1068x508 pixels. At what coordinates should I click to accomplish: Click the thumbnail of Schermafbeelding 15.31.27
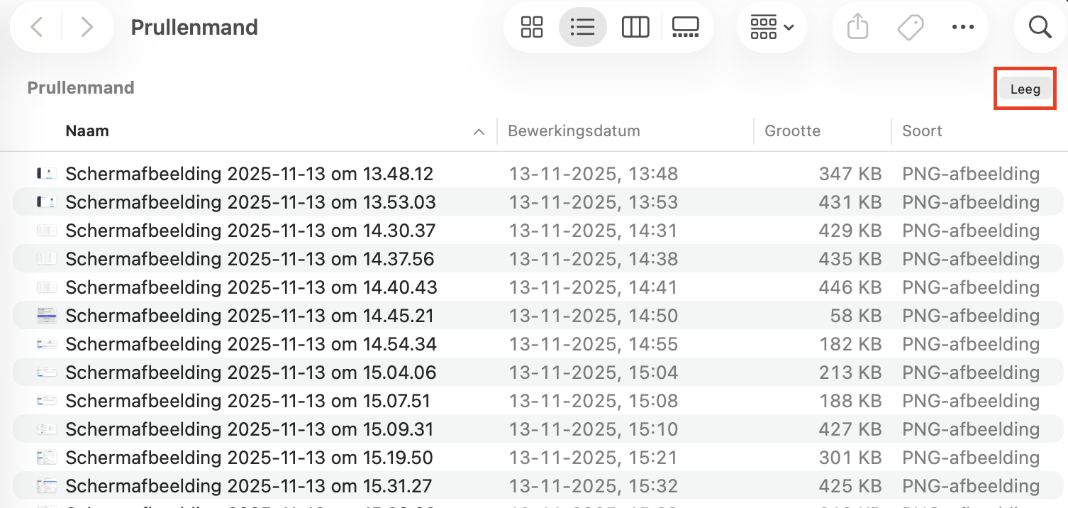point(46,486)
